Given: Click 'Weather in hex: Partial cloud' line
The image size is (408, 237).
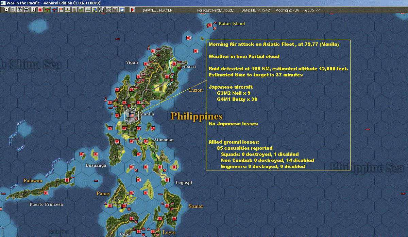Looking at the screenshot, I should (x=244, y=56).
